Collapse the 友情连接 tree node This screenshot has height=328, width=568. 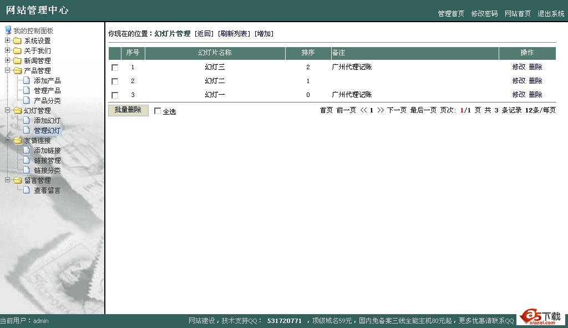coord(7,140)
